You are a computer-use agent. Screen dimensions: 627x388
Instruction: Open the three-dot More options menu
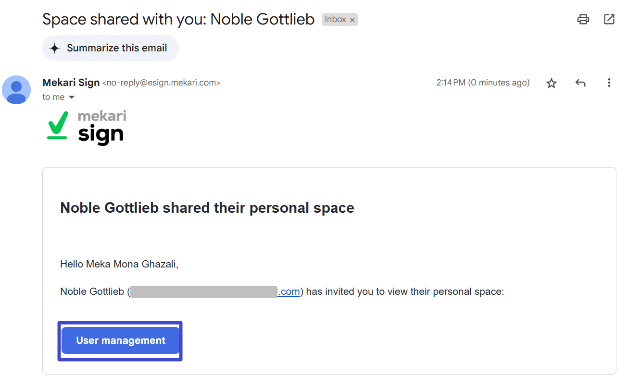(609, 83)
